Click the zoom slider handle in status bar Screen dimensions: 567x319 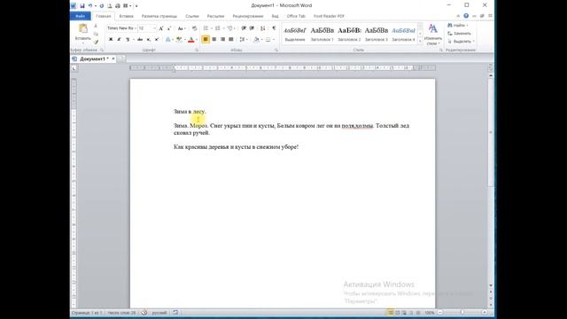pyautogui.click(x=462, y=313)
